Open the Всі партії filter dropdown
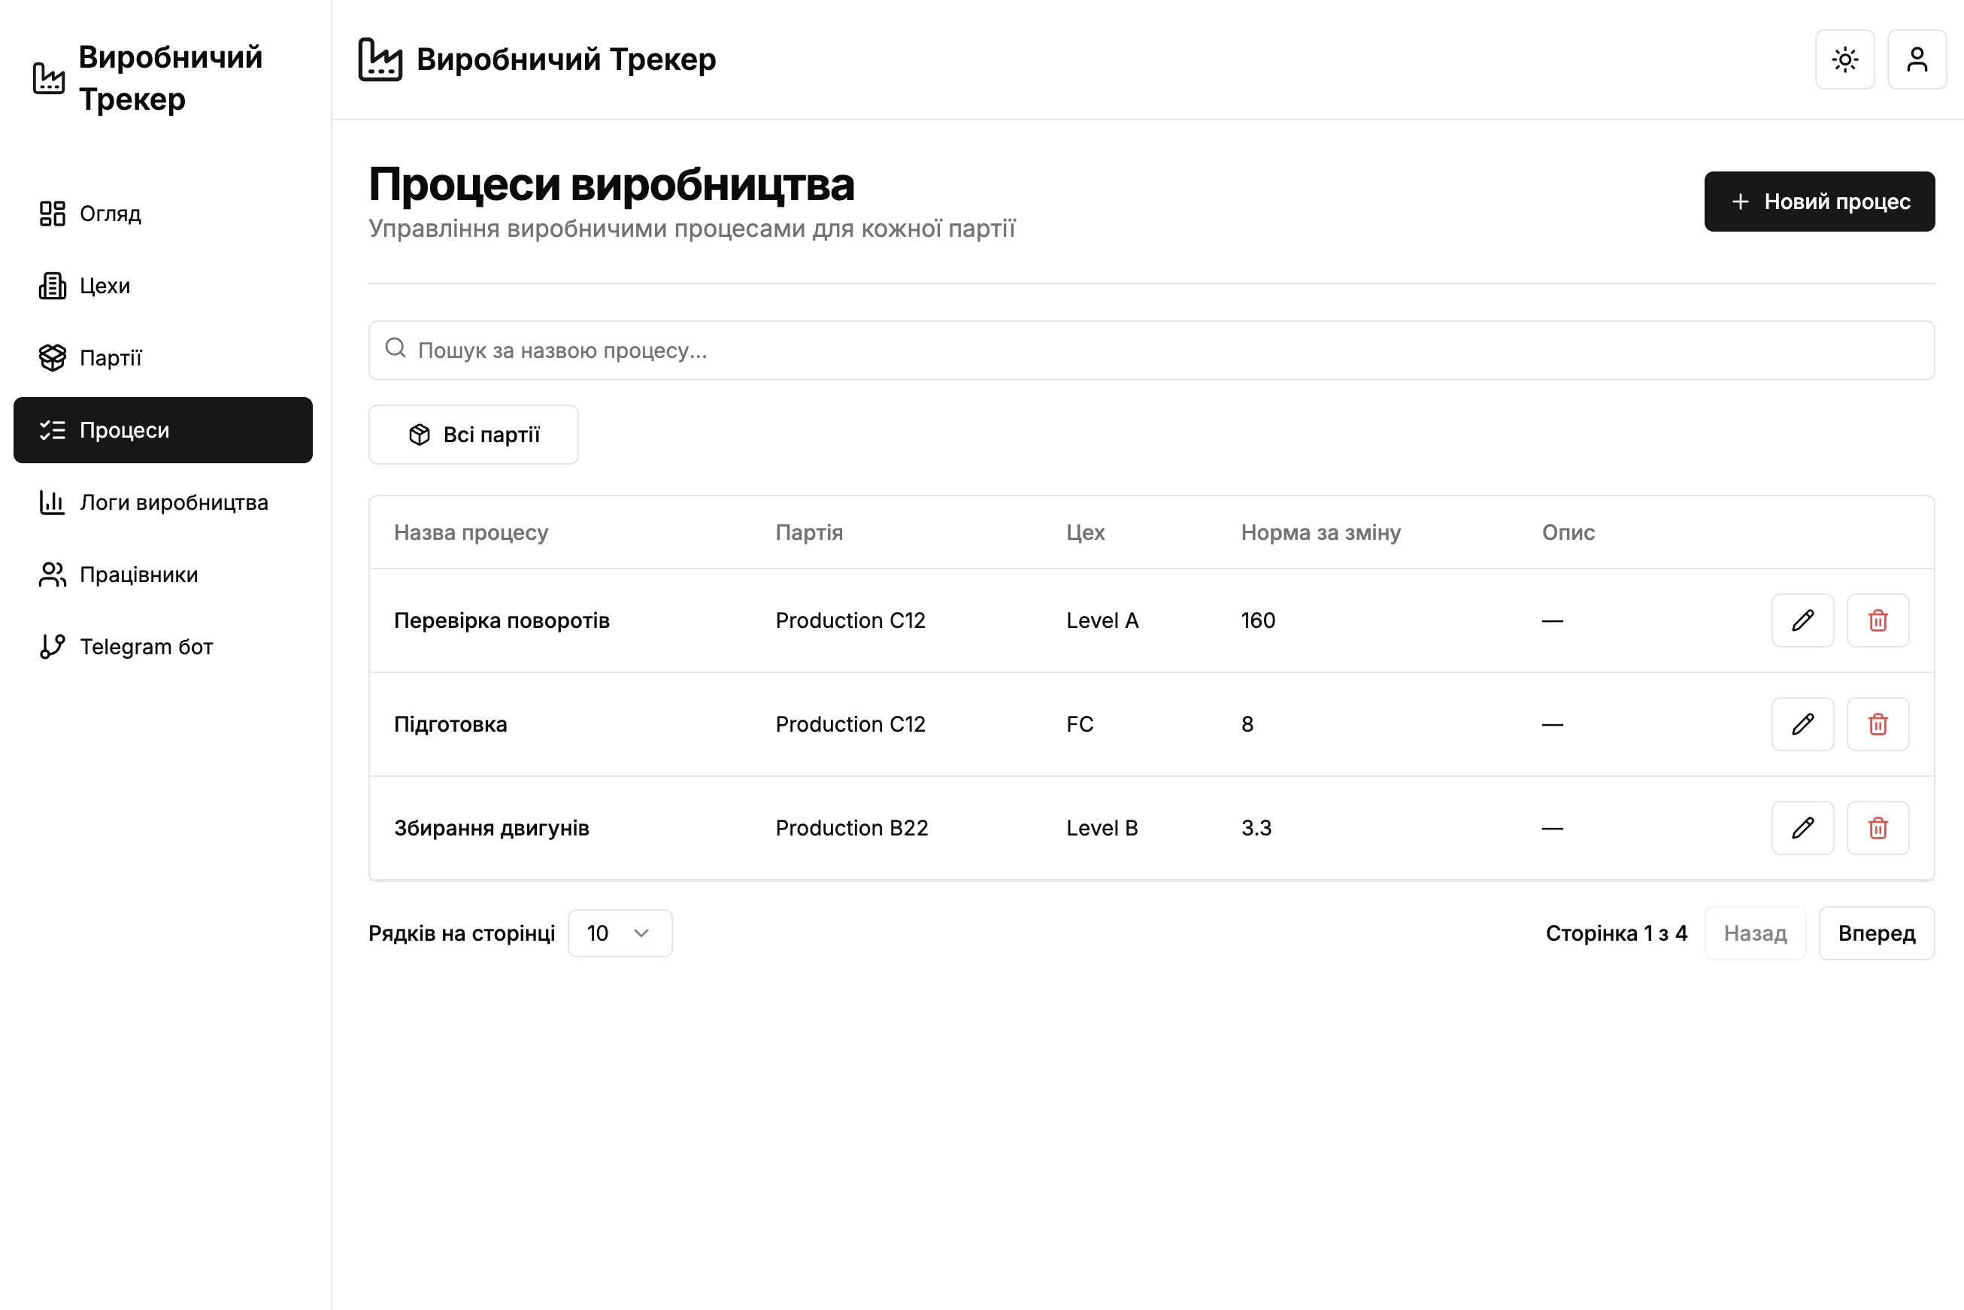 coord(474,435)
